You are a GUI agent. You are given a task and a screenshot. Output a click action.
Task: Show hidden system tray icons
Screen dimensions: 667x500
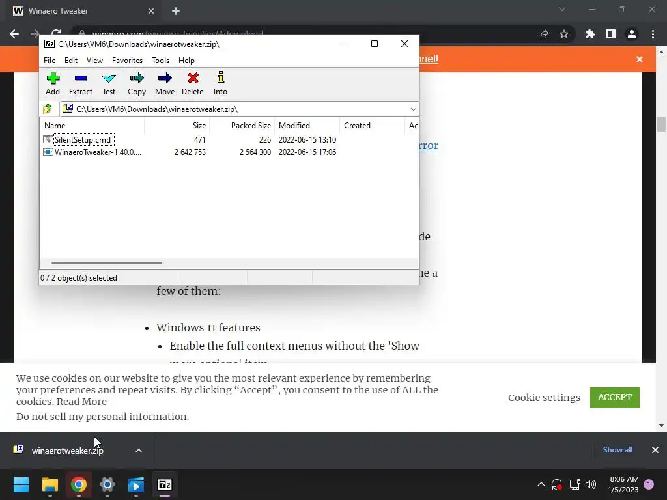pos(541,484)
